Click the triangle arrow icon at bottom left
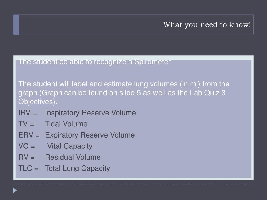Screen dimensions: 267x200 (15, 190)
